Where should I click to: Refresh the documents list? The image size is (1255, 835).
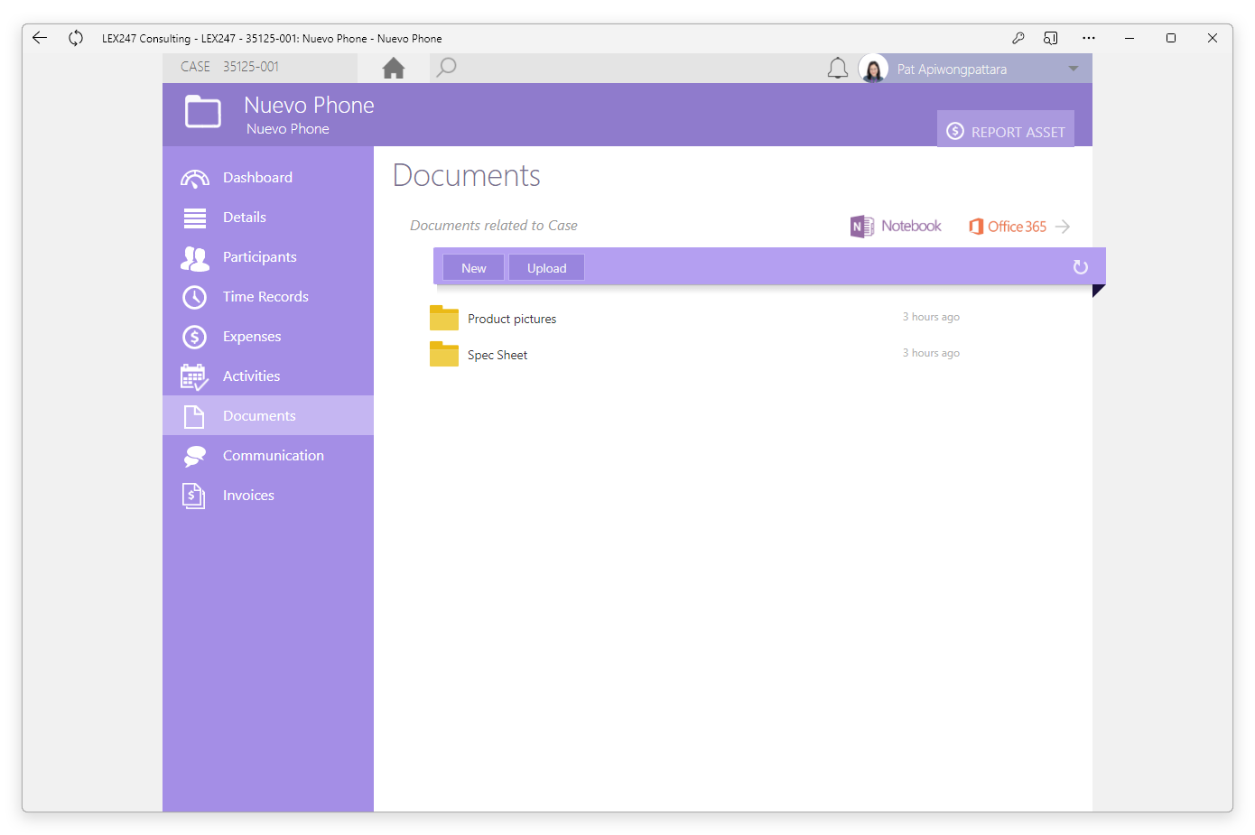(x=1080, y=267)
